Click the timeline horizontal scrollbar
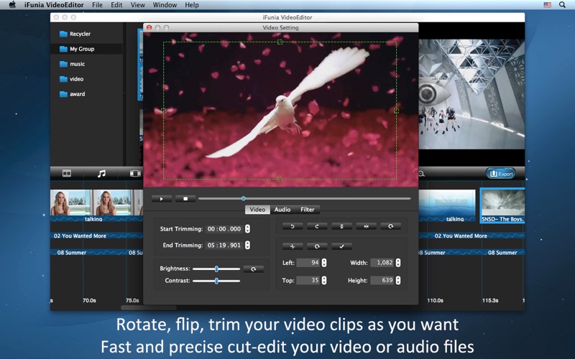Image resolution: width=575 pixels, height=359 pixels. tap(149, 307)
